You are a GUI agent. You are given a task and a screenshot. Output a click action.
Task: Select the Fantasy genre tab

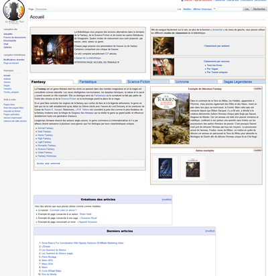click(52, 82)
